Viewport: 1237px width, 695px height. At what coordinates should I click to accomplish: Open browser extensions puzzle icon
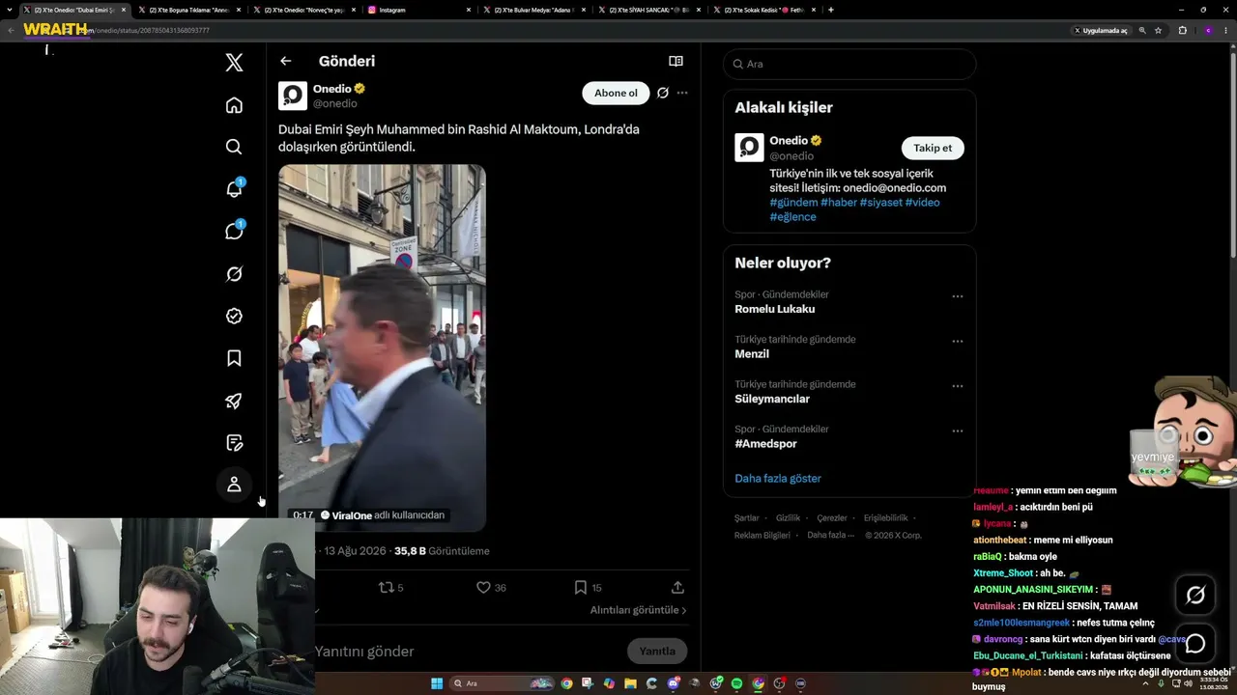pyautogui.click(x=1182, y=30)
